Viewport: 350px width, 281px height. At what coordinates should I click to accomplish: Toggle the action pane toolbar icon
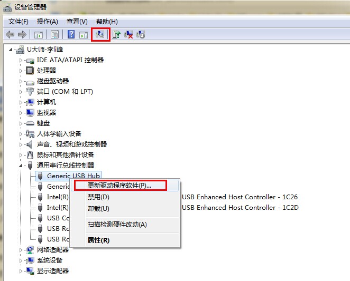(x=84, y=35)
